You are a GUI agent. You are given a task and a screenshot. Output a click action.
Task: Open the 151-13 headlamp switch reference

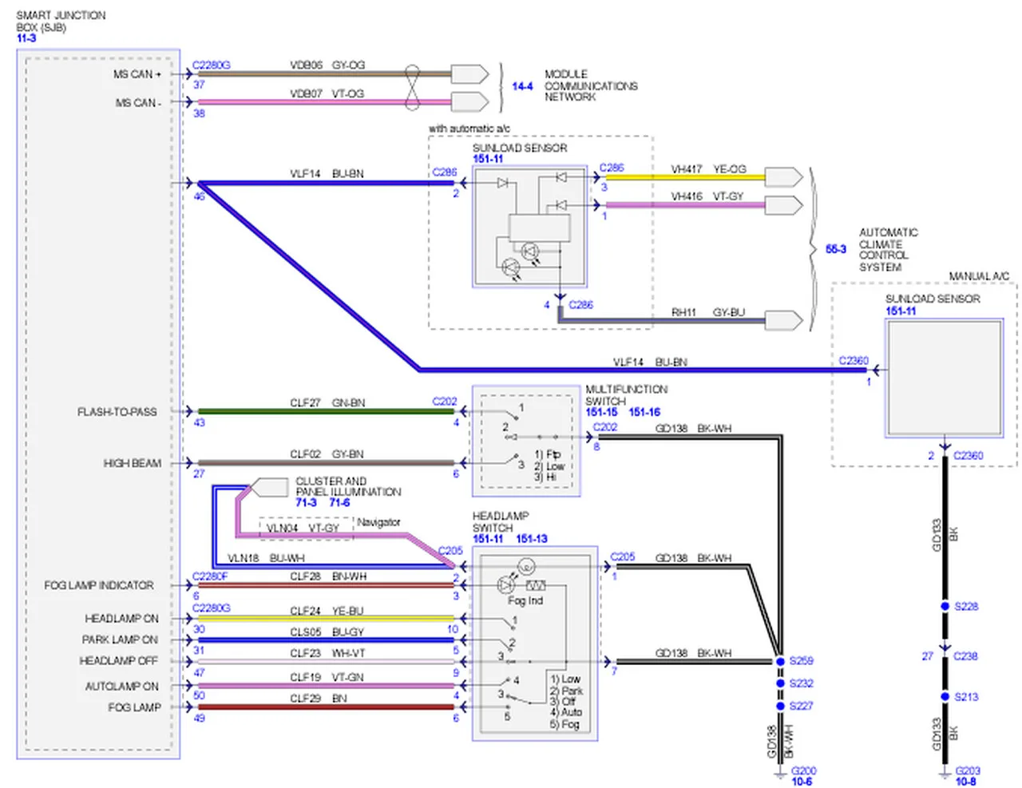tap(532, 539)
